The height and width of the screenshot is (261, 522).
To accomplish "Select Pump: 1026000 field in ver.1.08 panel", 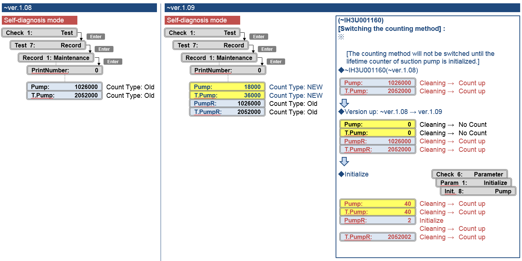I will [64, 87].
